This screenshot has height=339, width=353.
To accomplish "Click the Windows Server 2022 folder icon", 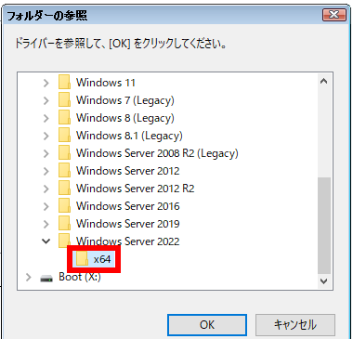I will (64, 241).
